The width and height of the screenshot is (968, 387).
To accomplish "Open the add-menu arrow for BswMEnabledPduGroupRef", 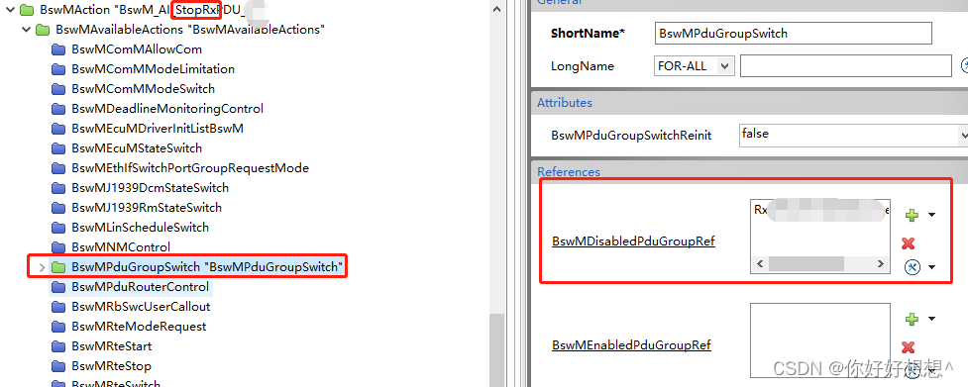I will coord(931,319).
